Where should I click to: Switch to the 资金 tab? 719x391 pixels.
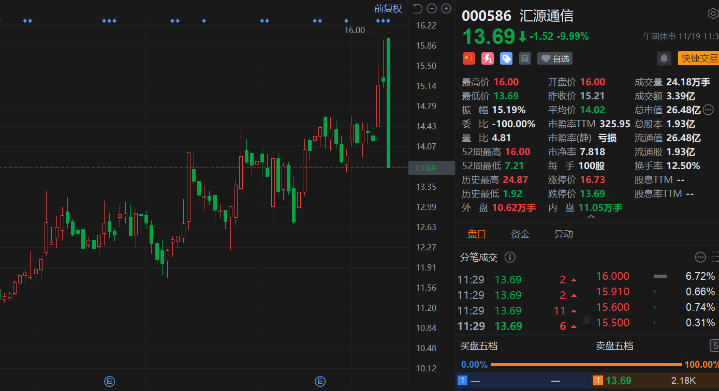(520, 234)
